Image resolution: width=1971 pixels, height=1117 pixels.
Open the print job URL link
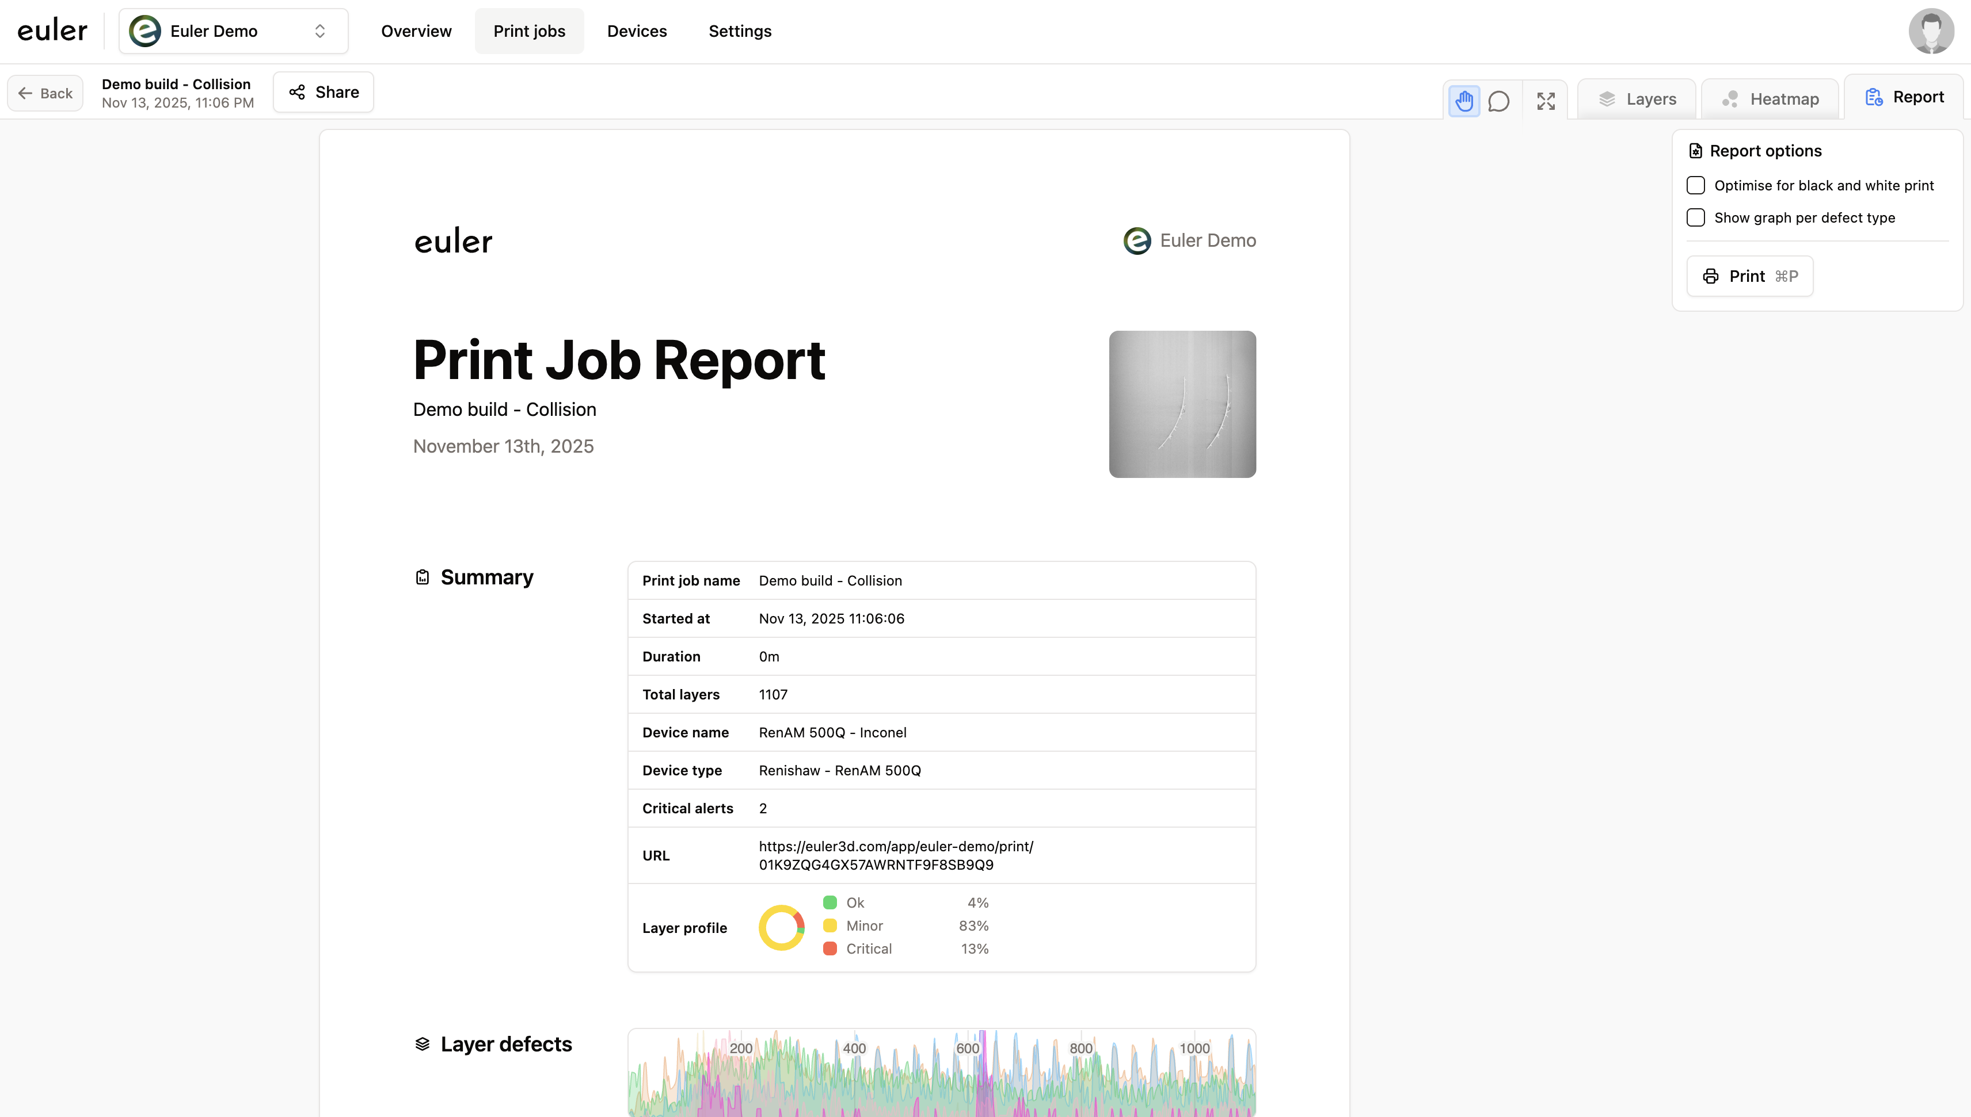click(x=895, y=855)
